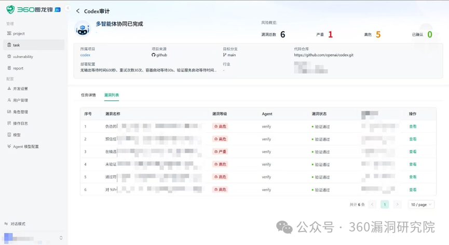Viewport: 449px width, 245px height.
Task: Click the Agent column header
Action: (x=267, y=114)
